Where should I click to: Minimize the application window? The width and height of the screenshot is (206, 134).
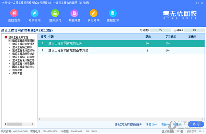coord(193,3)
